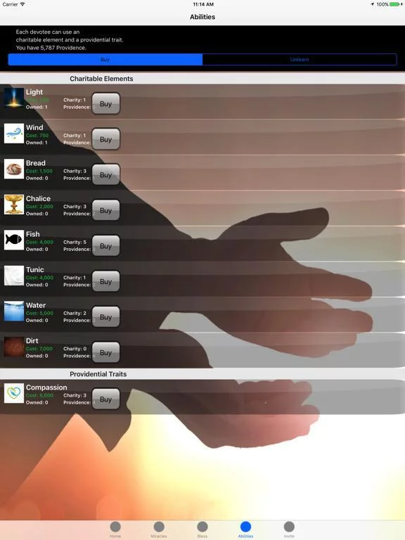This screenshot has height=540, width=405.
Task: Buy the Bread element
Action: pos(105,174)
